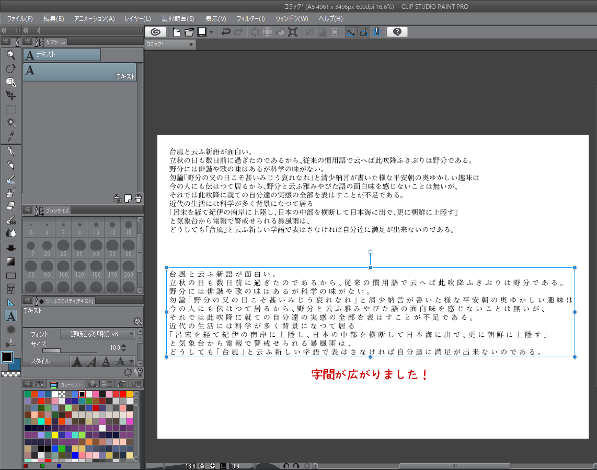Select the Auto Select magic wand tool

pyautogui.click(x=10, y=123)
